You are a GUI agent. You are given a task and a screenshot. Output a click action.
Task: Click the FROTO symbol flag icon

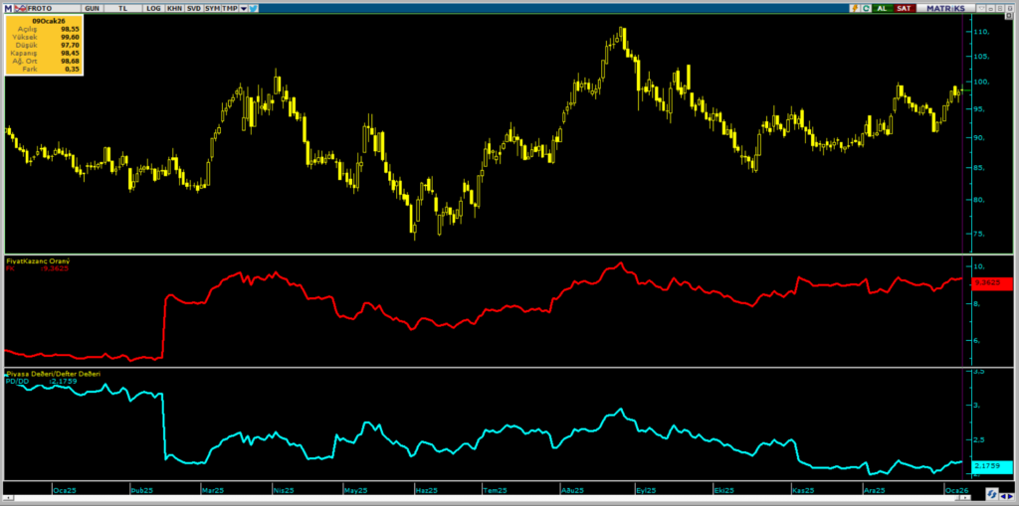click(x=20, y=7)
